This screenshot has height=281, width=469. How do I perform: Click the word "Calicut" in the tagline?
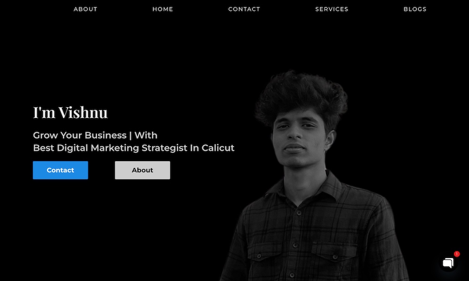pyautogui.click(x=218, y=148)
